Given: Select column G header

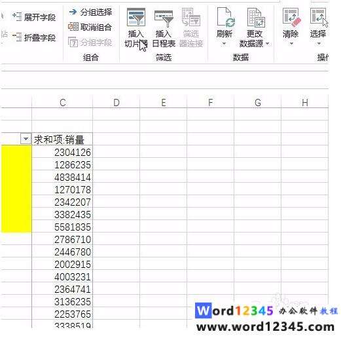Looking at the screenshot, I should tap(258, 102).
